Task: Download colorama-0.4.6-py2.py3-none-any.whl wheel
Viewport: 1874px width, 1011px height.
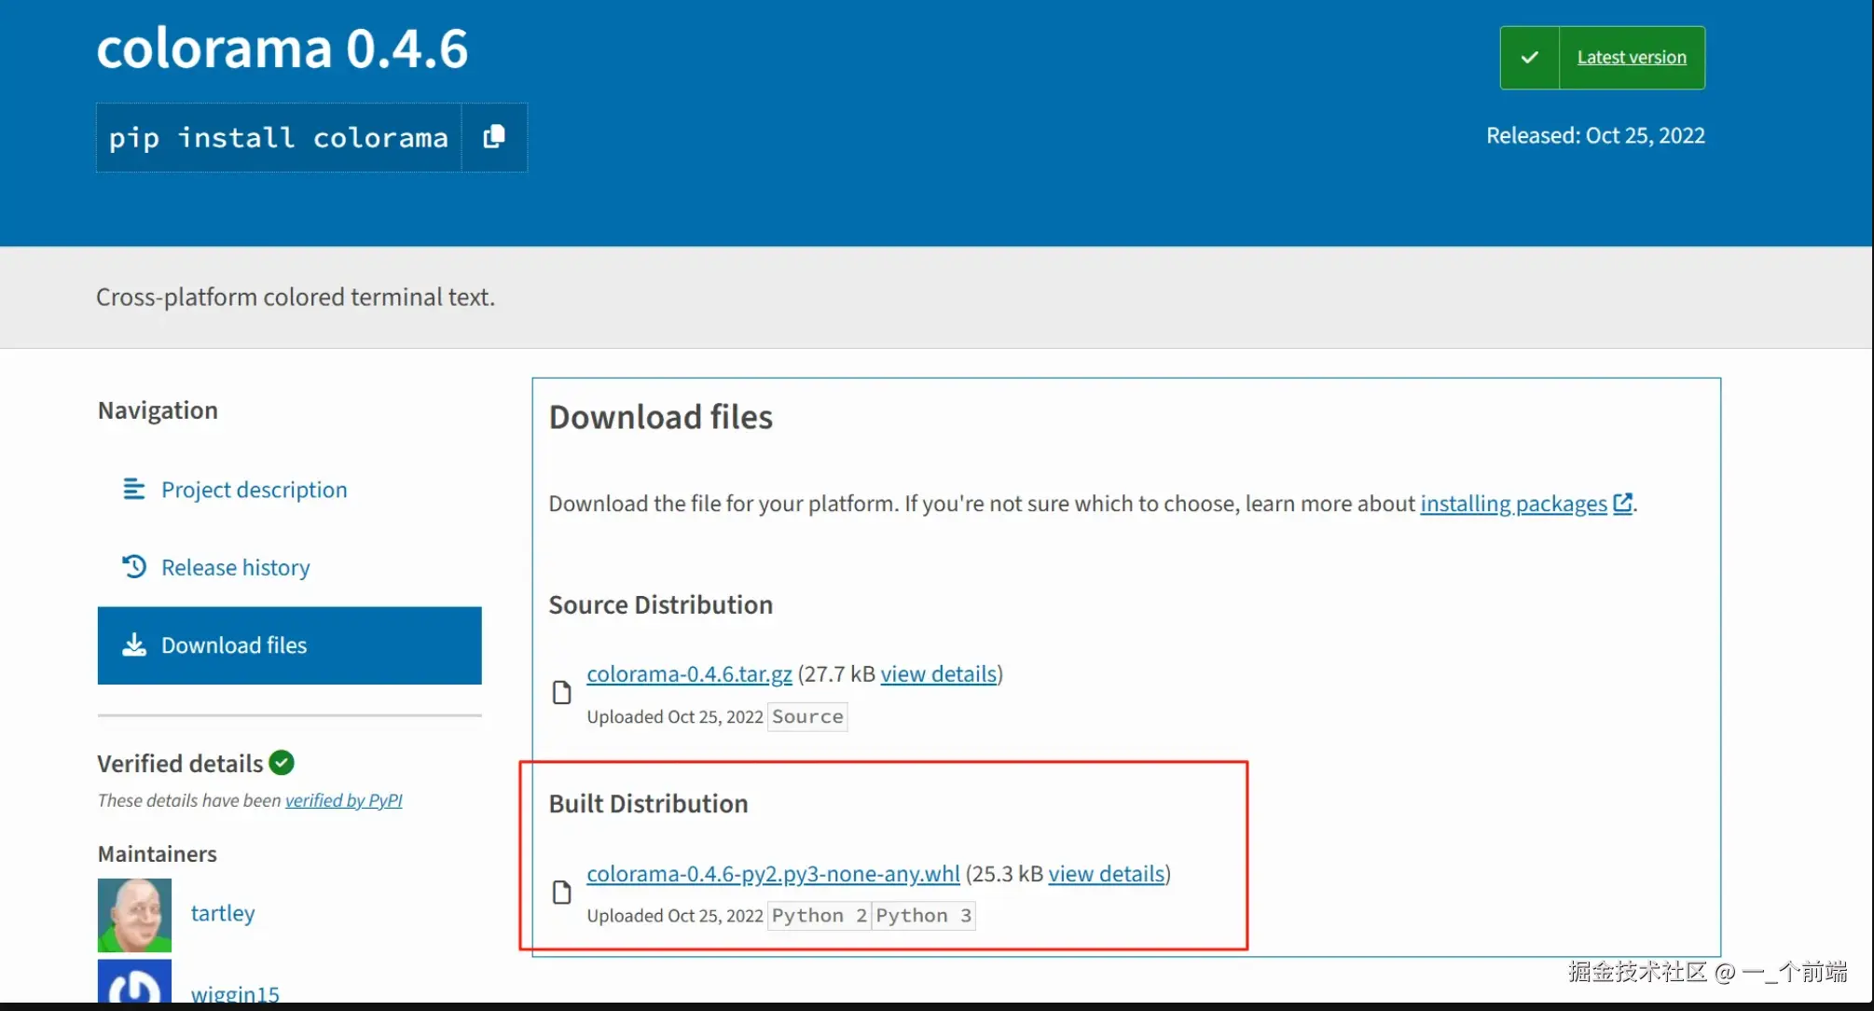Action: 773,874
